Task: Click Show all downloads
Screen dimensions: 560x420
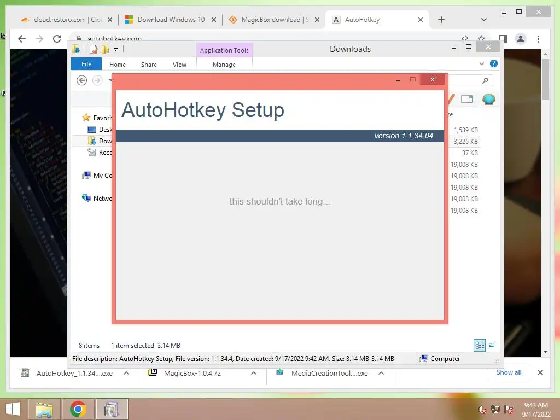Action: click(x=509, y=372)
